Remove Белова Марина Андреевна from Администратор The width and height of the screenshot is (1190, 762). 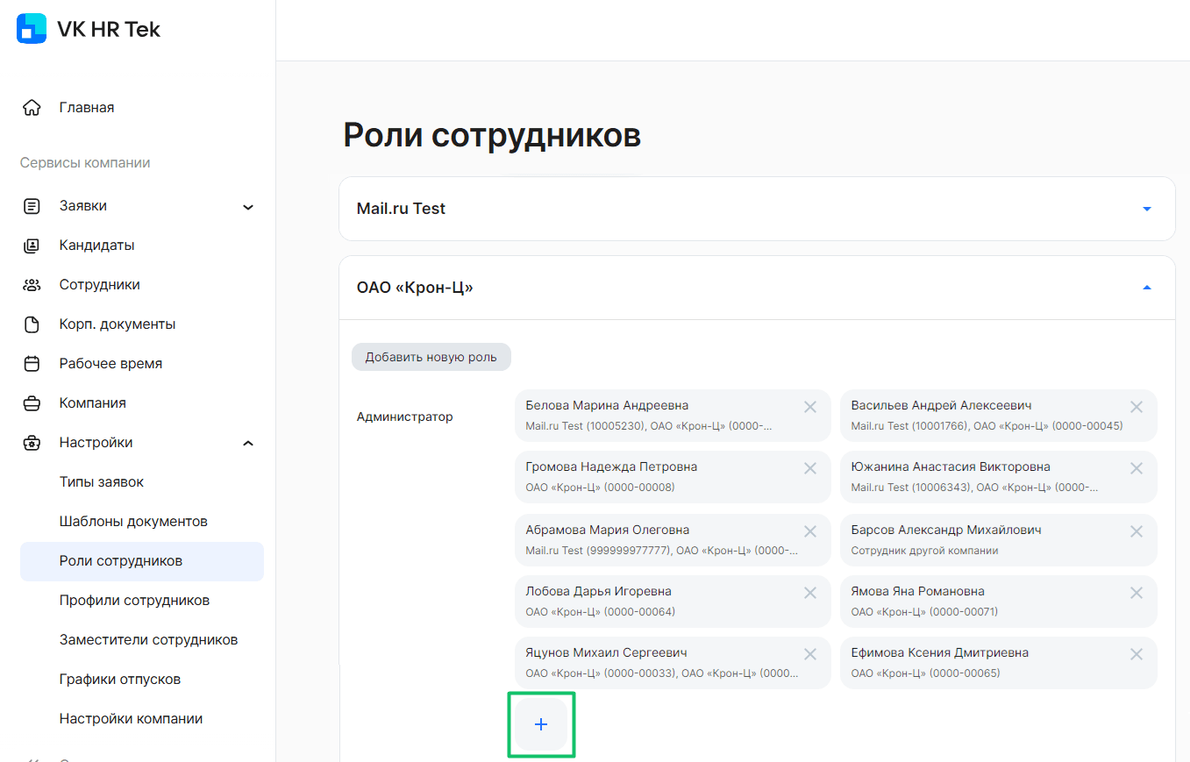pyautogui.click(x=810, y=407)
